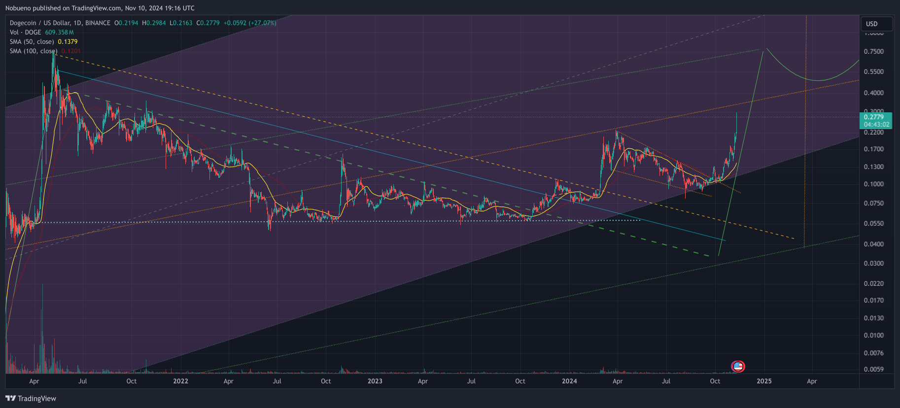Click the 2022 label on time axis
Image resolution: width=900 pixels, height=408 pixels.
pyautogui.click(x=180, y=381)
